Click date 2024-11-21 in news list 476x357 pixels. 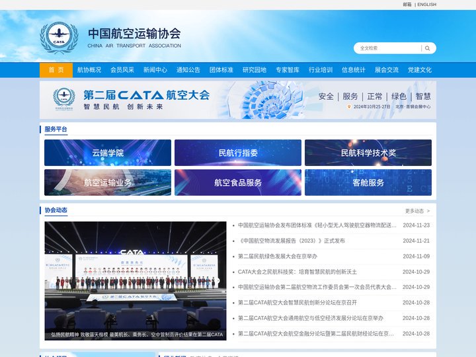click(x=416, y=241)
